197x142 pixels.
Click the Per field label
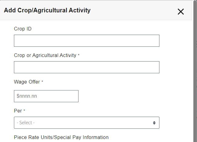(x=18, y=111)
